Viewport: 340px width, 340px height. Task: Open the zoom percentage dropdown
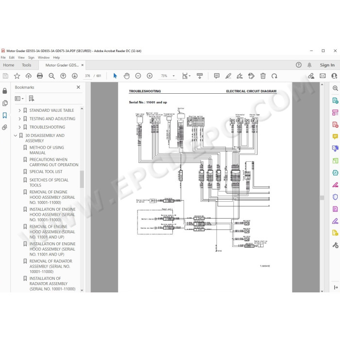click(173, 76)
